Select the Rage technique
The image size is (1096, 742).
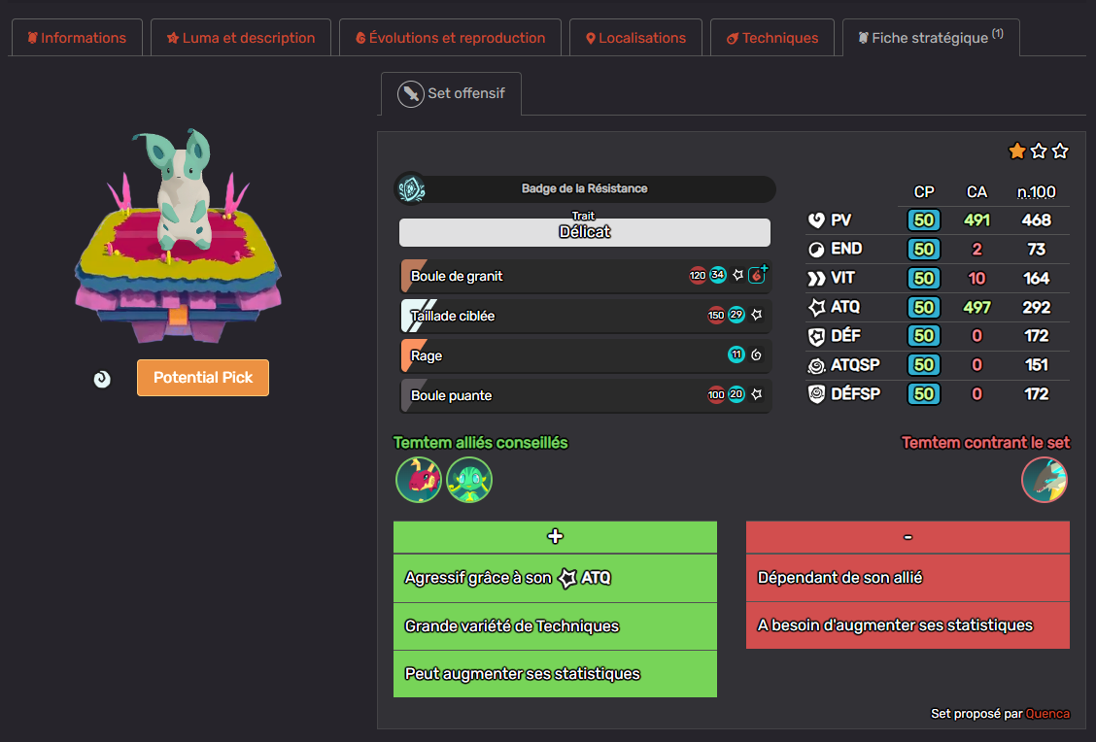(586, 355)
